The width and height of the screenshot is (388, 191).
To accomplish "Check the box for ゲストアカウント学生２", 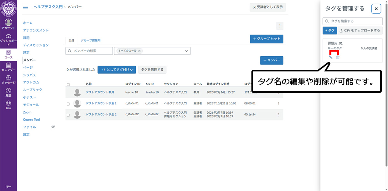I will 68,115.
